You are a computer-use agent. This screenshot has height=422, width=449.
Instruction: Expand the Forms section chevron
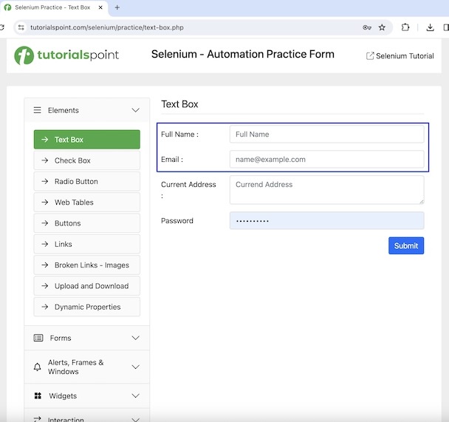coord(135,338)
